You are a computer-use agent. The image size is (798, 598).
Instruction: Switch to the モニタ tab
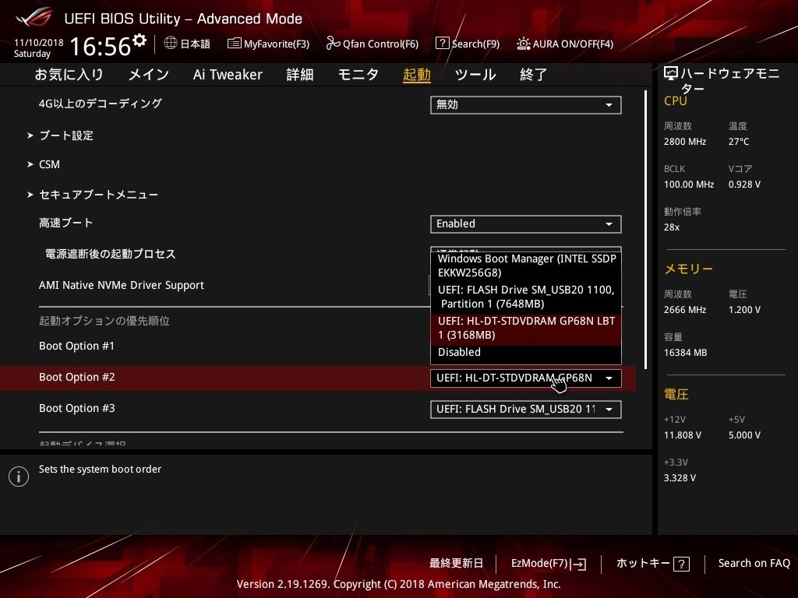tap(358, 75)
